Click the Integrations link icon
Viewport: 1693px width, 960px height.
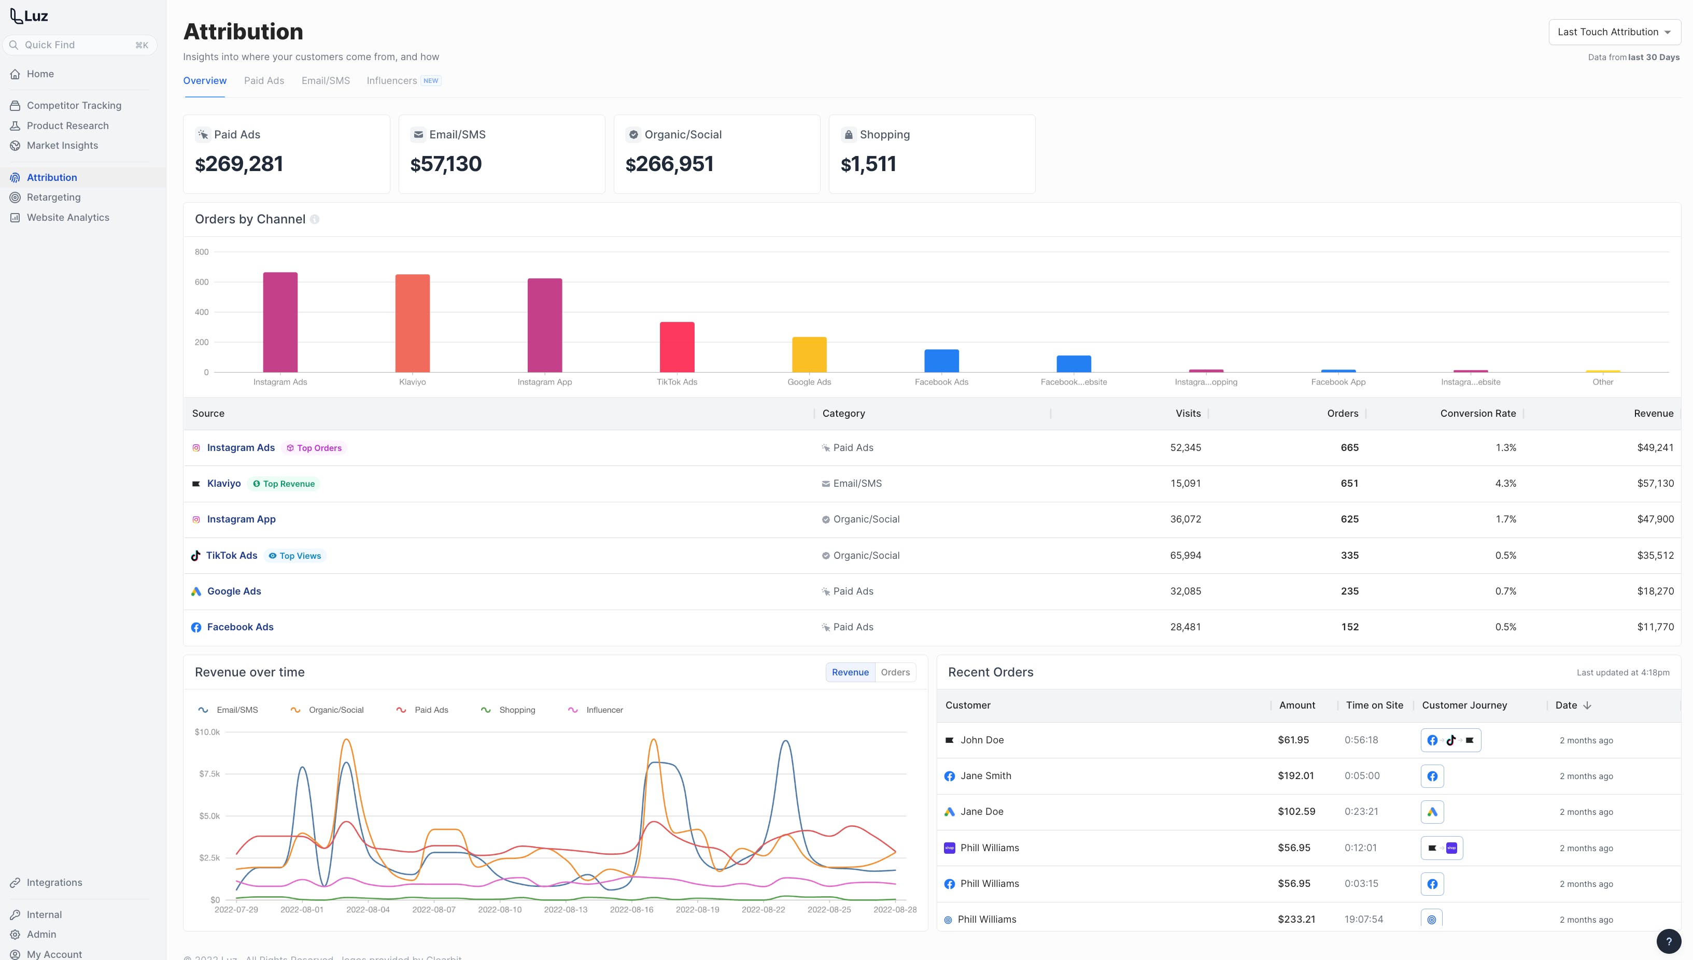tap(15, 883)
